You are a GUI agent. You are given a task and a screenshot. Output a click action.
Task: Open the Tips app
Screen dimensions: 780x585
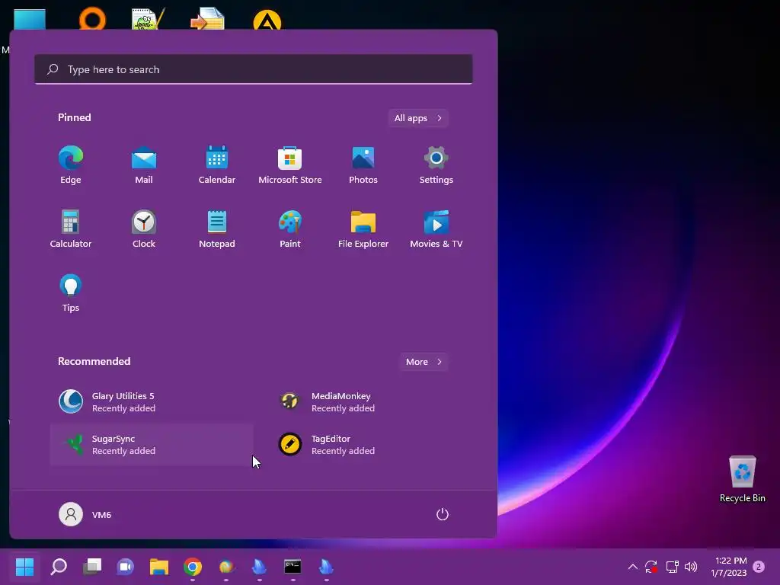point(71,293)
